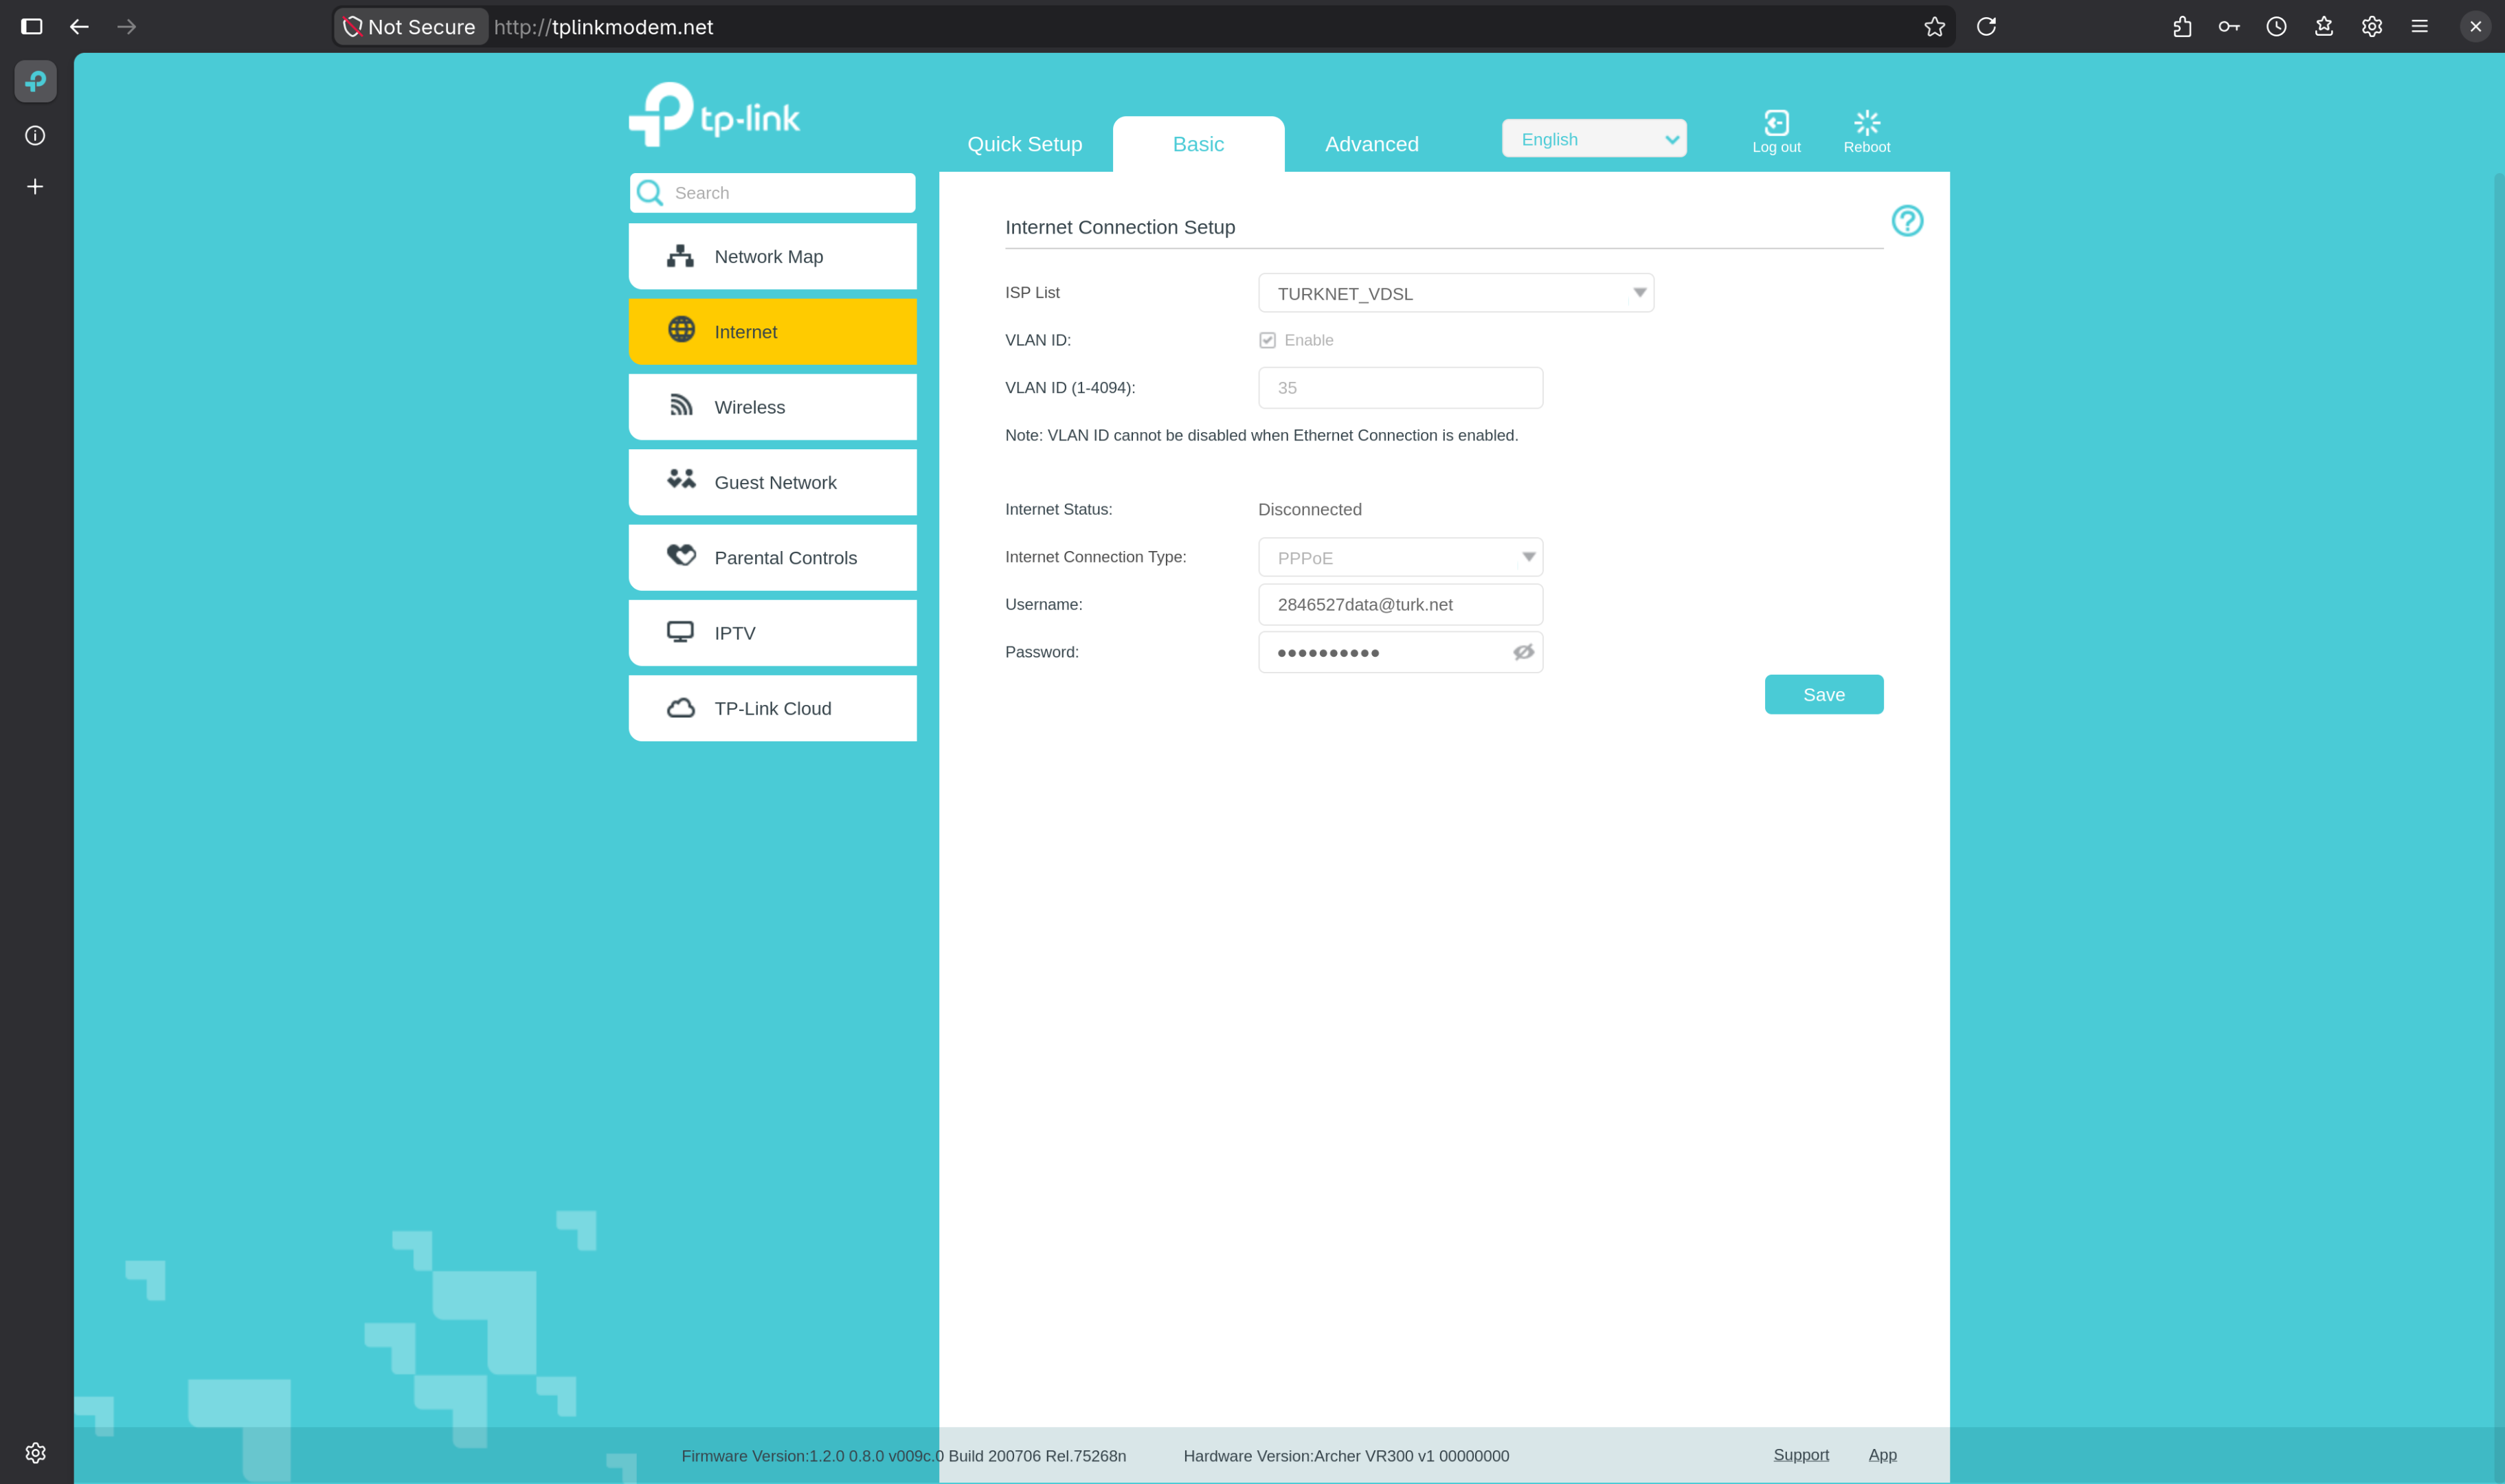The image size is (2505, 1484).
Task: Bookmark page with the star icon
Action: click(x=1934, y=27)
